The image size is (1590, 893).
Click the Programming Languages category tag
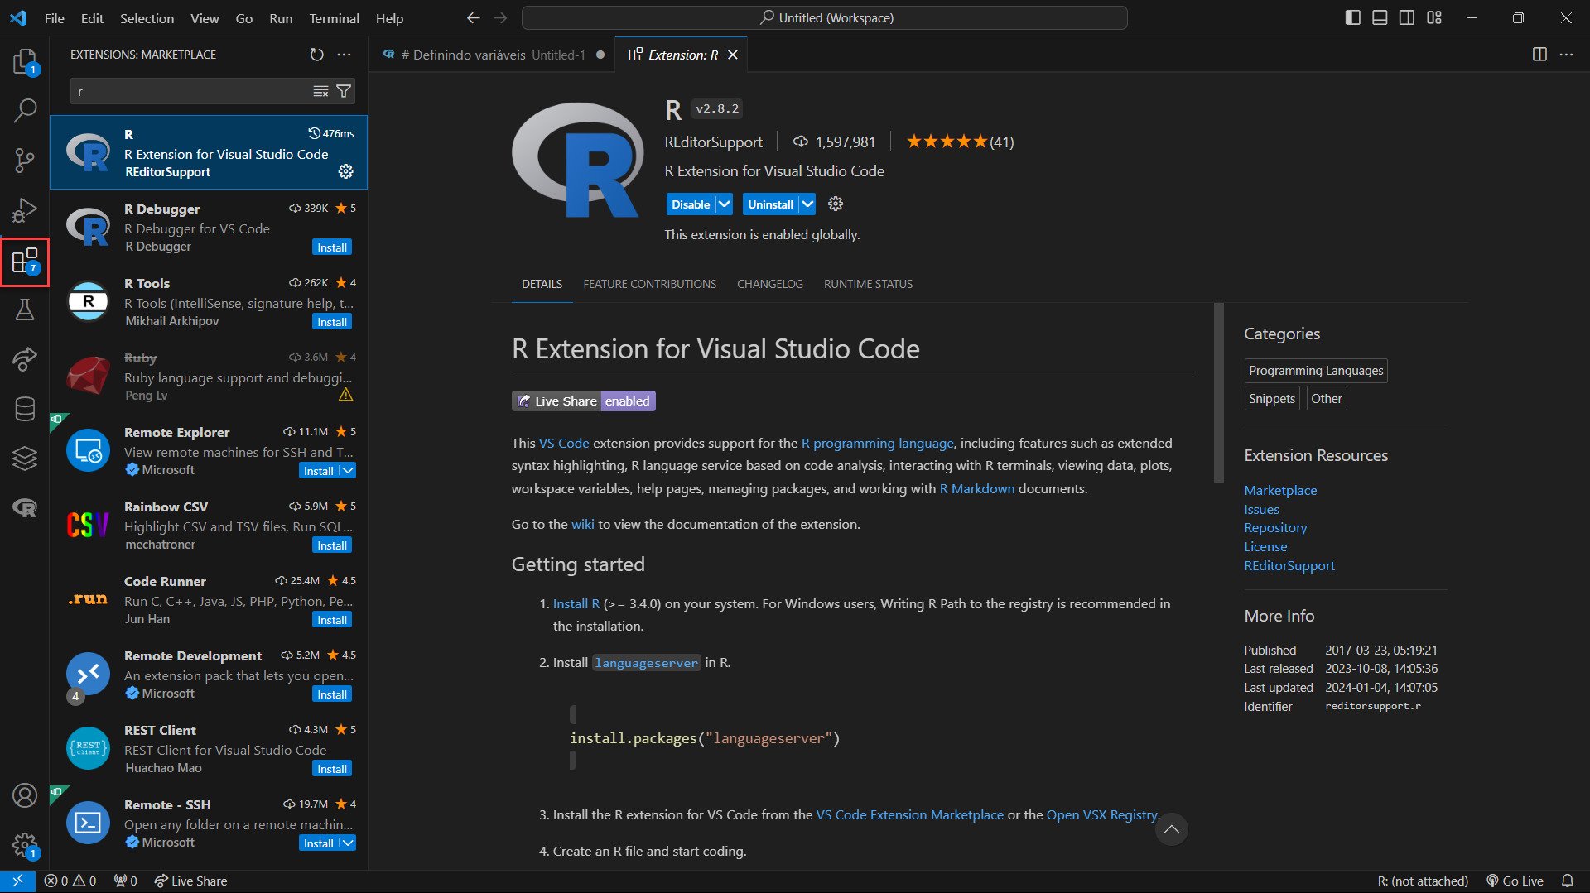1316,370
